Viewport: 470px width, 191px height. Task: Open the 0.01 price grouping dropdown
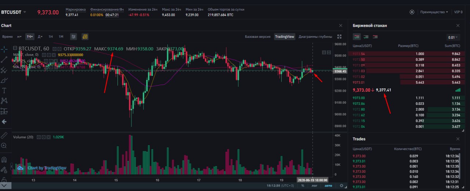tap(453, 37)
